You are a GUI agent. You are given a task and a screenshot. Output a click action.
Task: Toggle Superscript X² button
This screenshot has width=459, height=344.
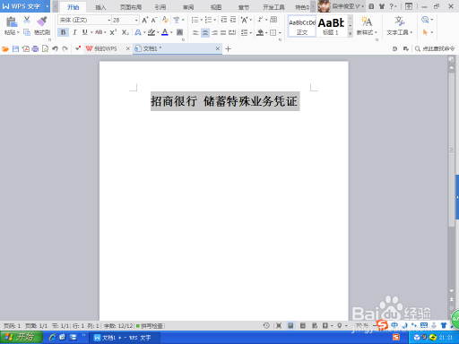click(x=113, y=32)
